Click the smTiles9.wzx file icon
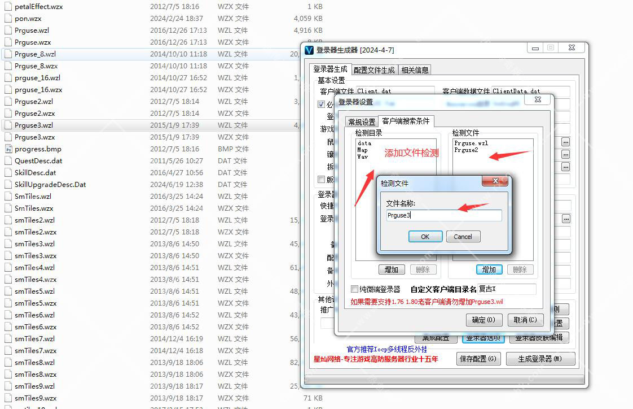 [8, 398]
